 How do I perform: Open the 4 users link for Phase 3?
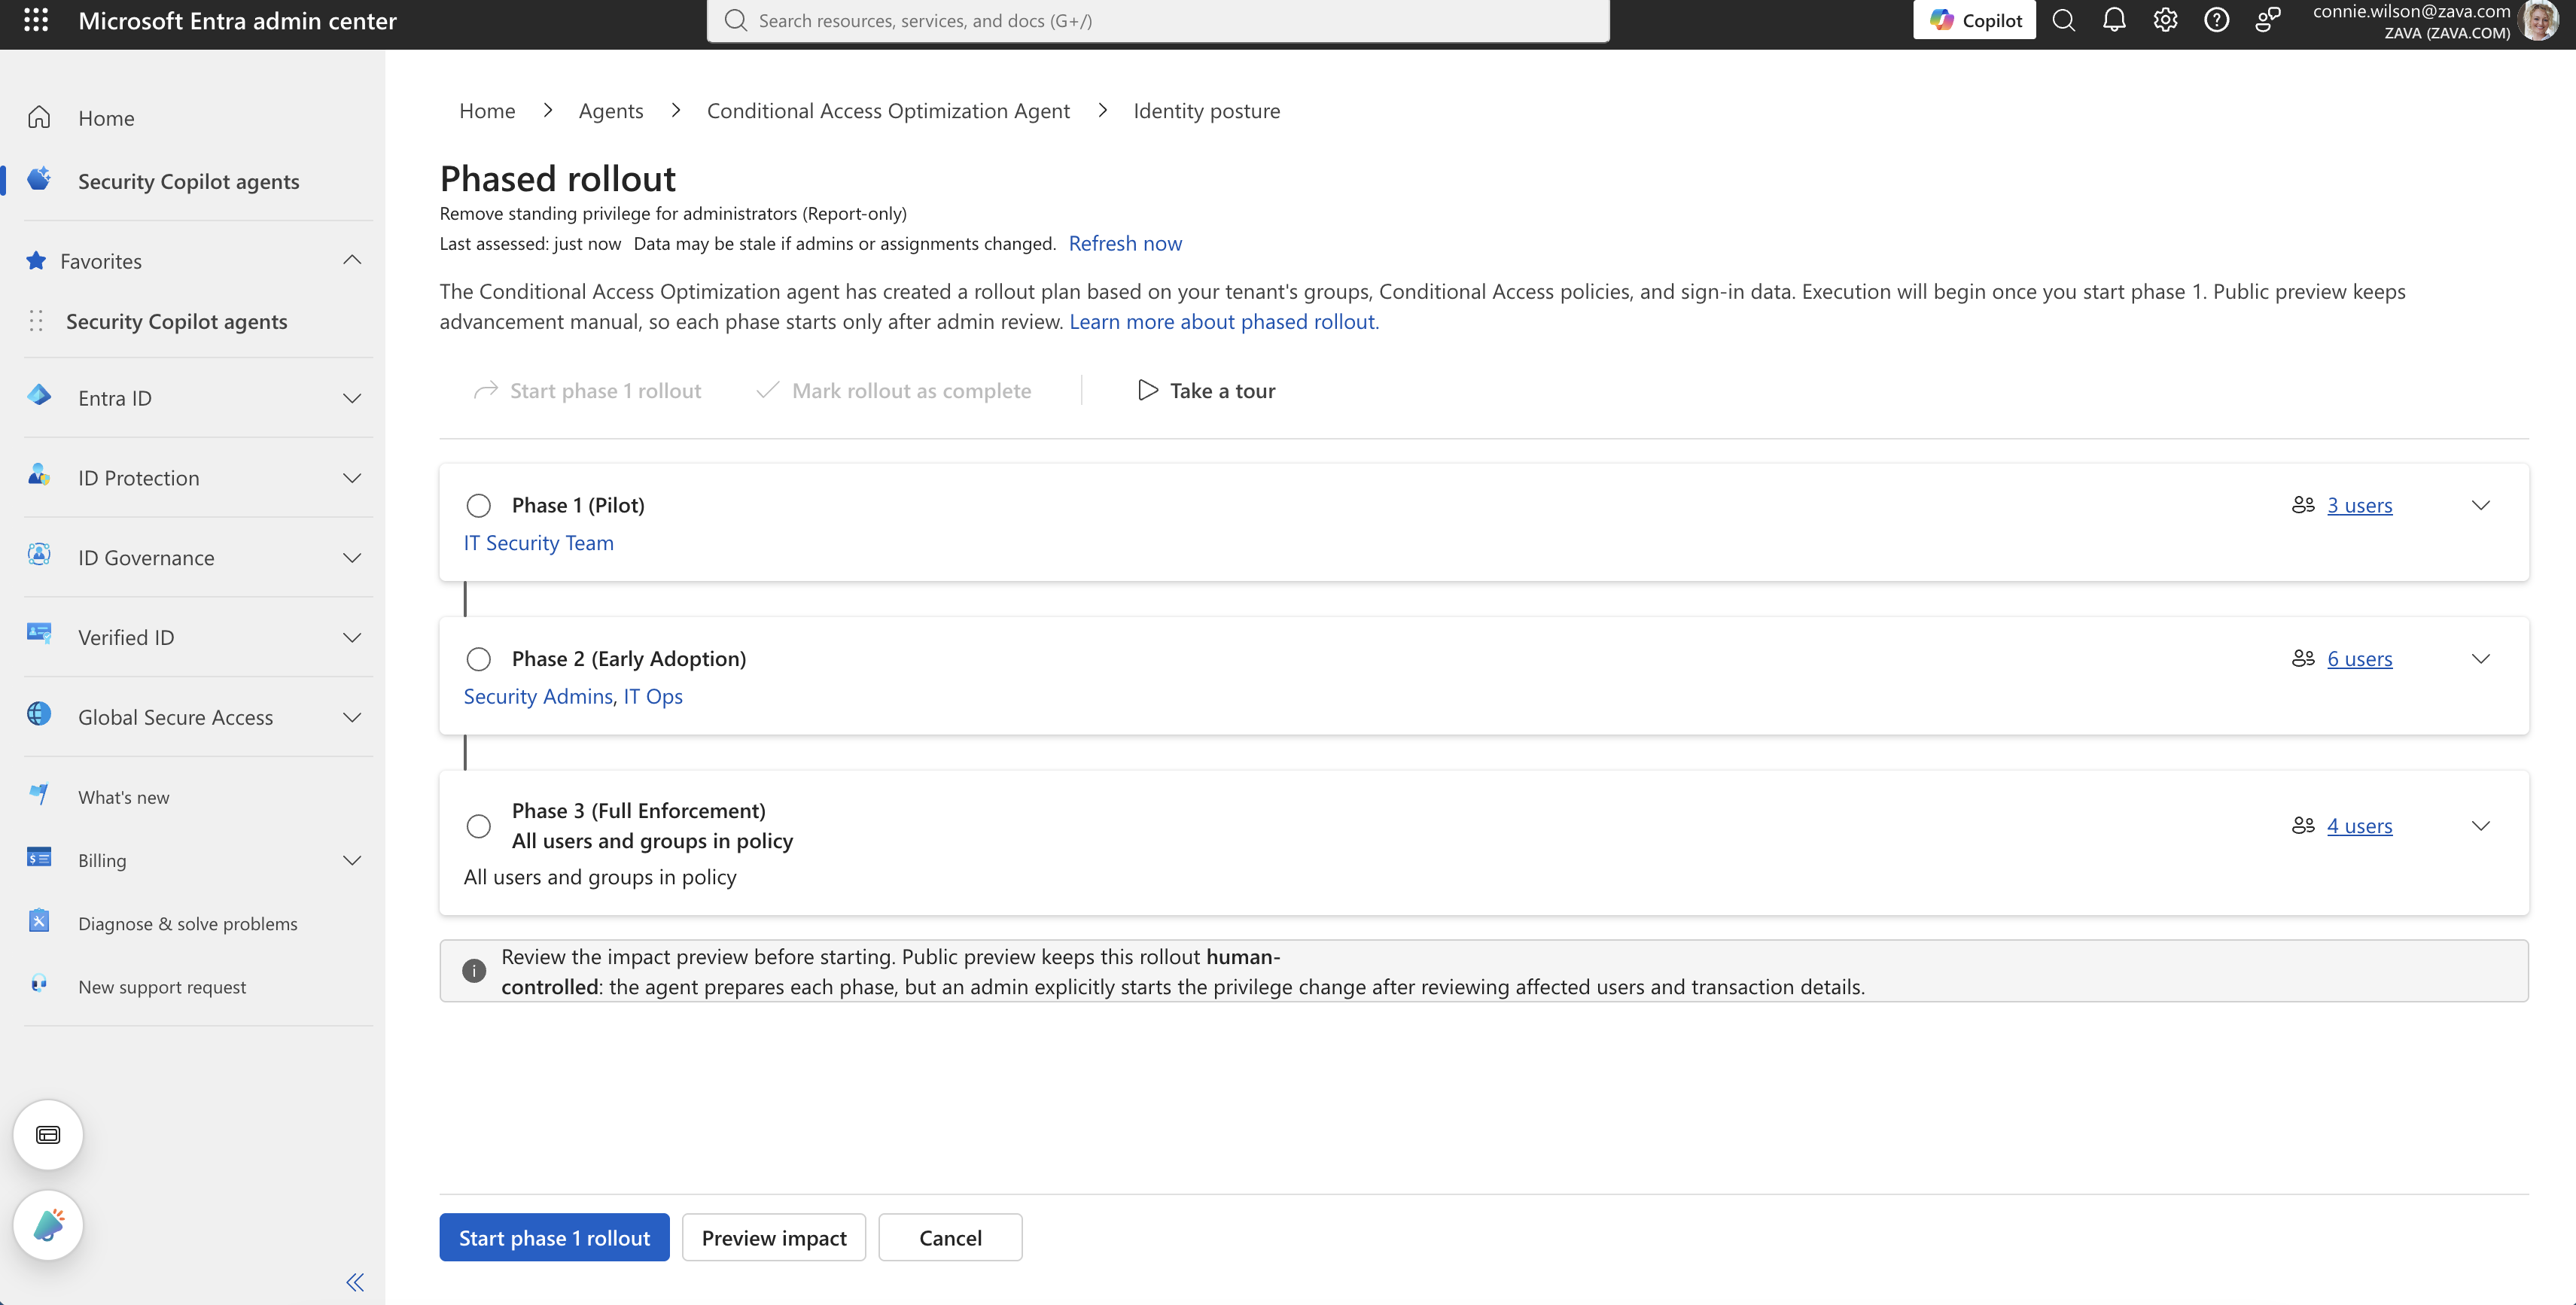pyautogui.click(x=2359, y=826)
